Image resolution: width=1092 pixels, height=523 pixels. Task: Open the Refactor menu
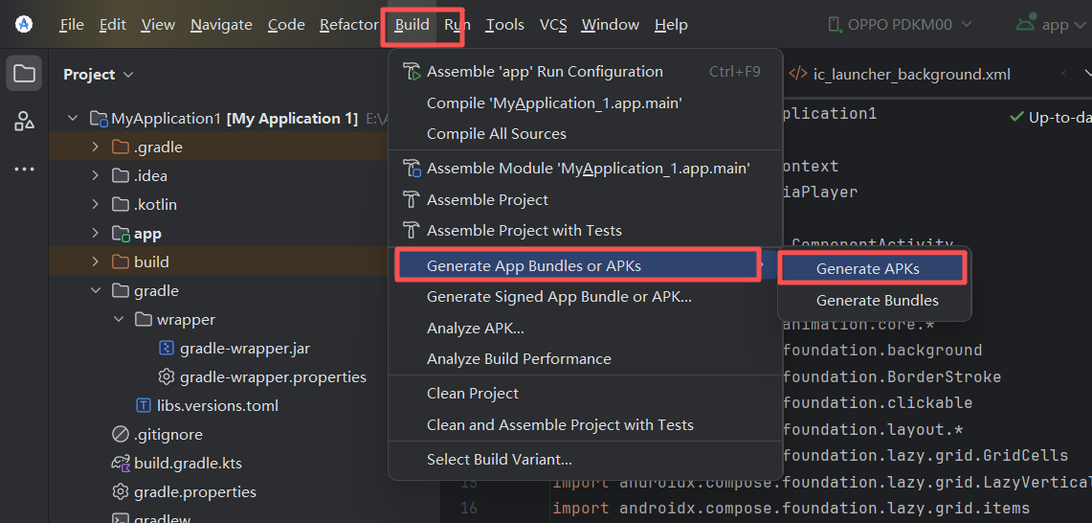pos(348,25)
